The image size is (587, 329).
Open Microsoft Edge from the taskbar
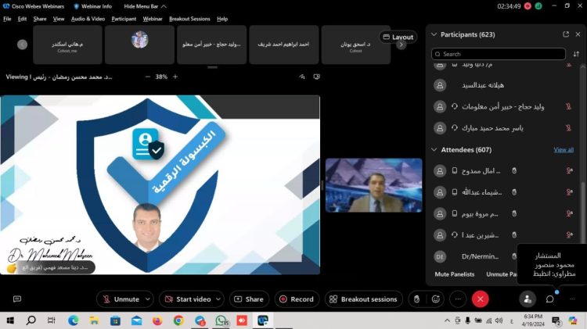click(74, 320)
